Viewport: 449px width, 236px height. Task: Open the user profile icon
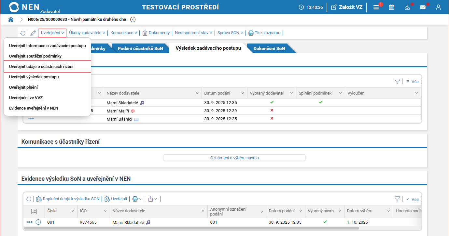click(x=438, y=7)
